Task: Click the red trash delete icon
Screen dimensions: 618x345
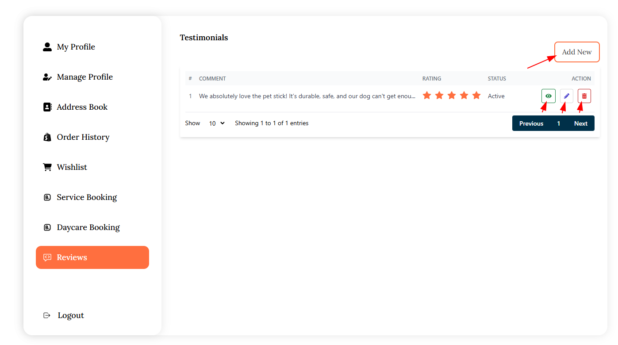Action: 584,96
